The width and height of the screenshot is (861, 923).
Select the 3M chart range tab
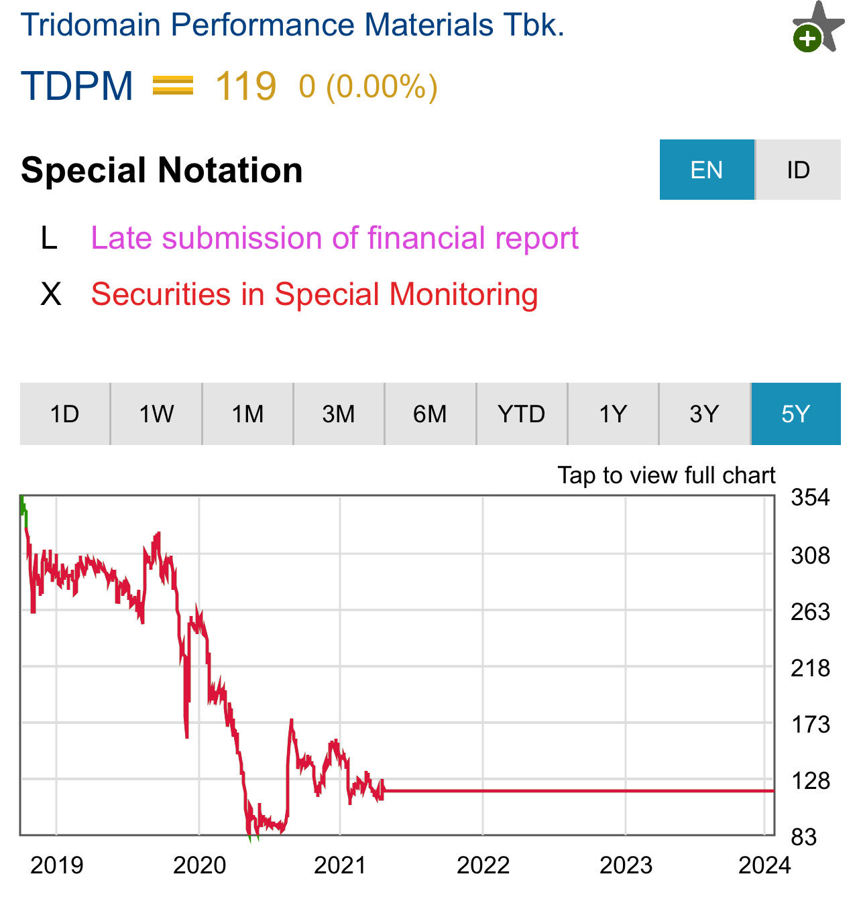(339, 414)
